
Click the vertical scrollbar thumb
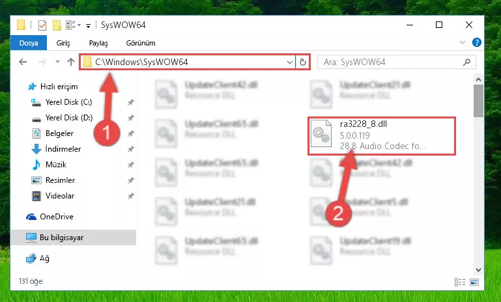coord(478,101)
